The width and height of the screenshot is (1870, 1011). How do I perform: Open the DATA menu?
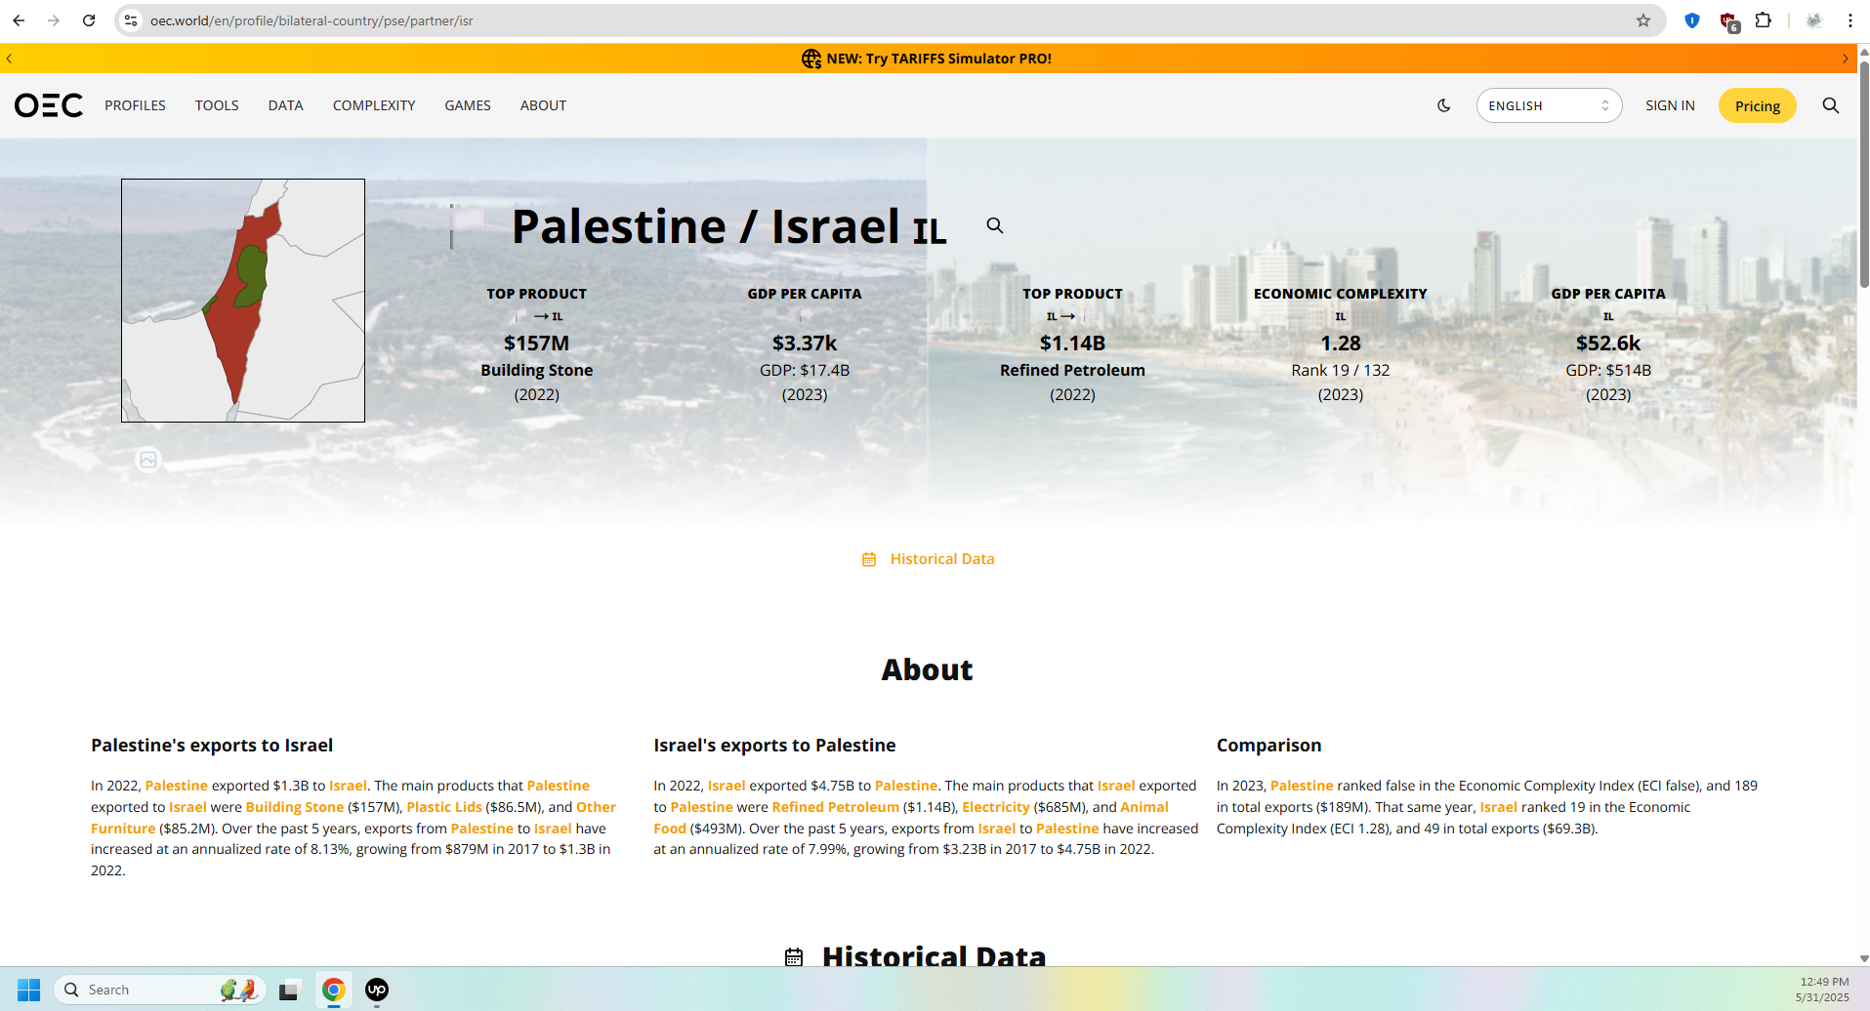coord(285,105)
